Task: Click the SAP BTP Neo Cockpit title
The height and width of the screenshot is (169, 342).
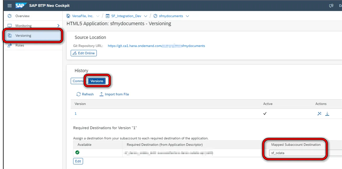Action: (49, 6)
